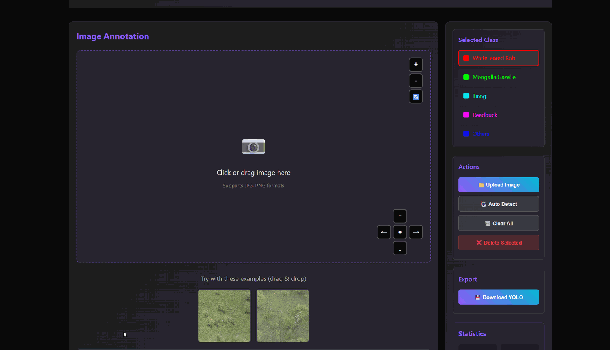The width and height of the screenshot is (610, 350).
Task: Pan the image left with the arrow
Action: [x=384, y=232]
